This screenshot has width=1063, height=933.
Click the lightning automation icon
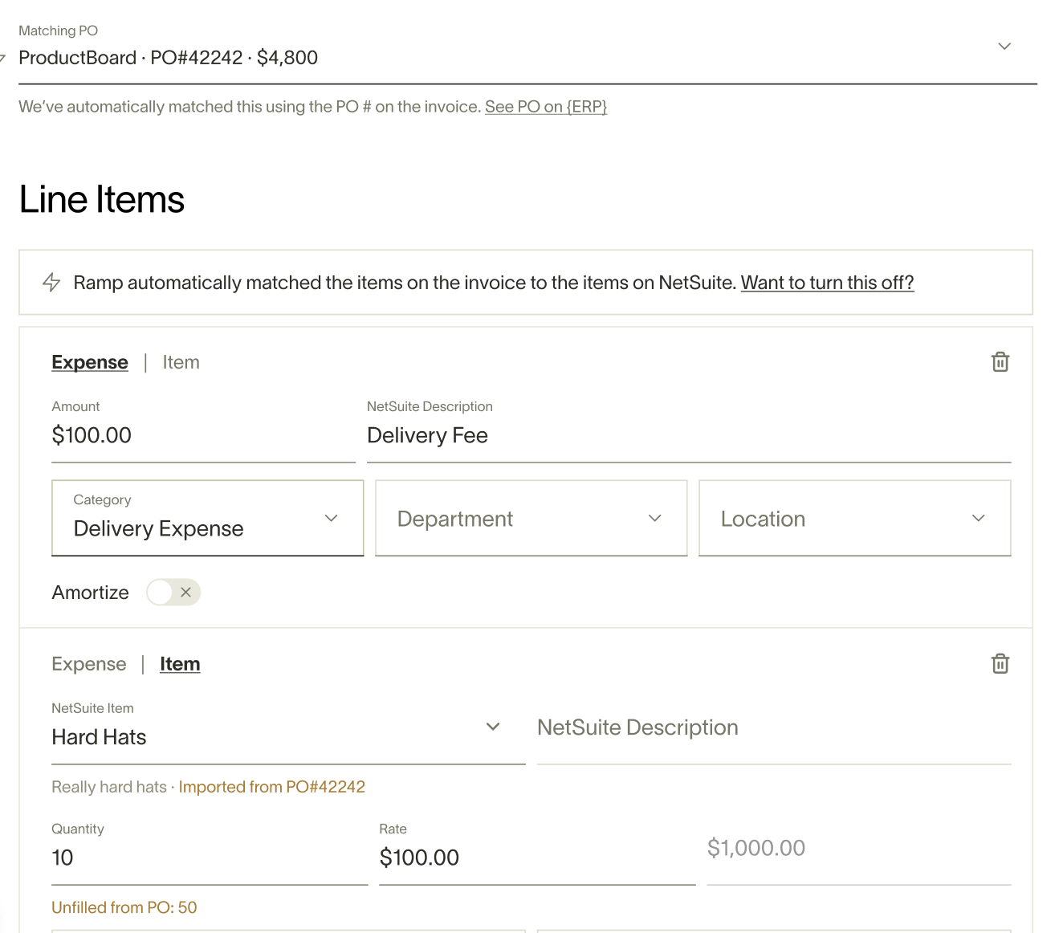coord(51,282)
